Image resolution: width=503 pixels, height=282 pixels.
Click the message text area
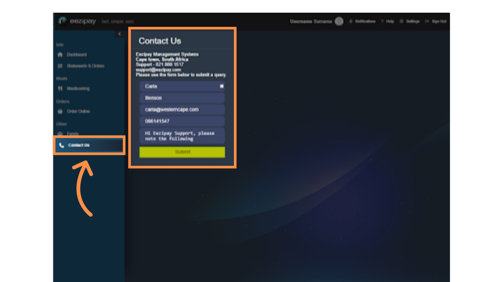click(x=182, y=136)
